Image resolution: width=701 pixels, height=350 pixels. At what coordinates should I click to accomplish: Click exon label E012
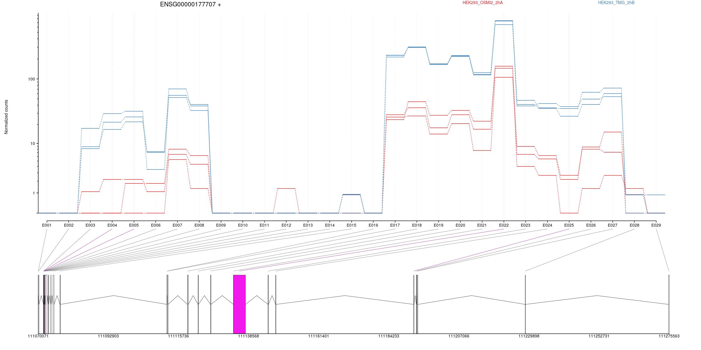(286, 225)
